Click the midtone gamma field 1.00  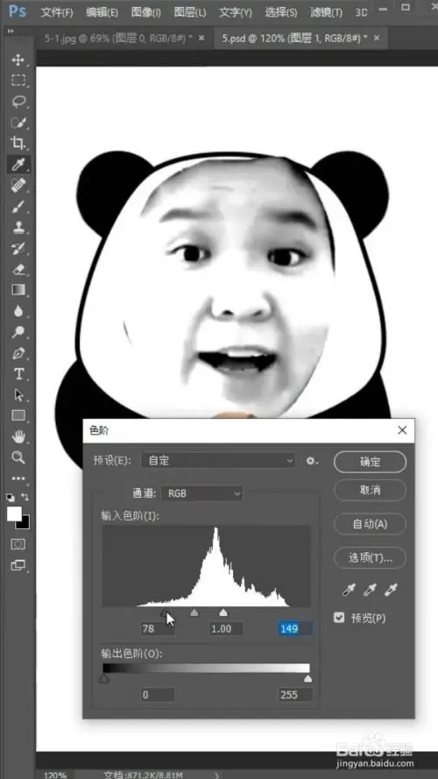(226, 629)
